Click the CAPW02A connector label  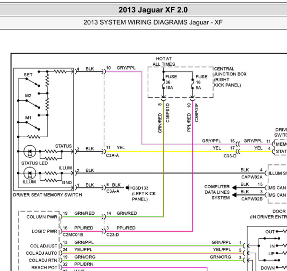252,177
